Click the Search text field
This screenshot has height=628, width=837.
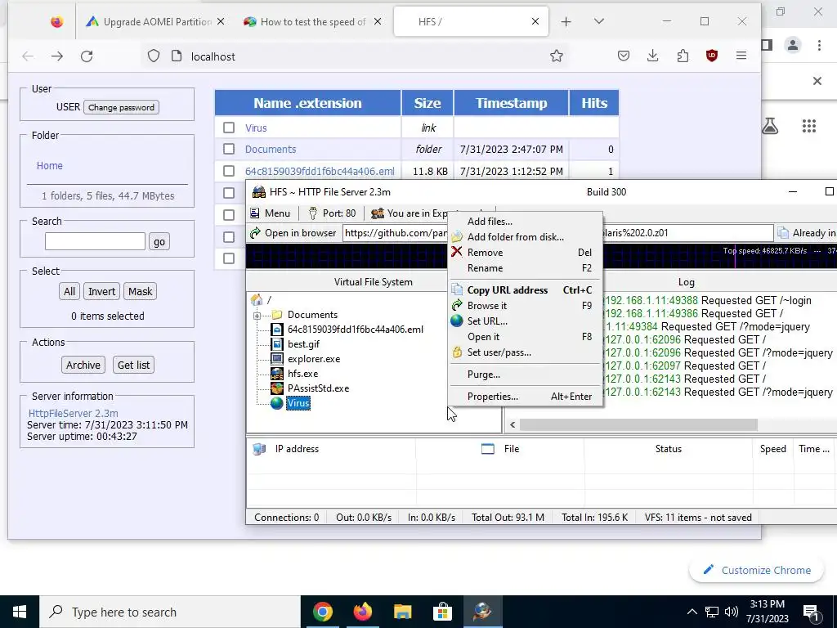pyautogui.click(x=95, y=241)
